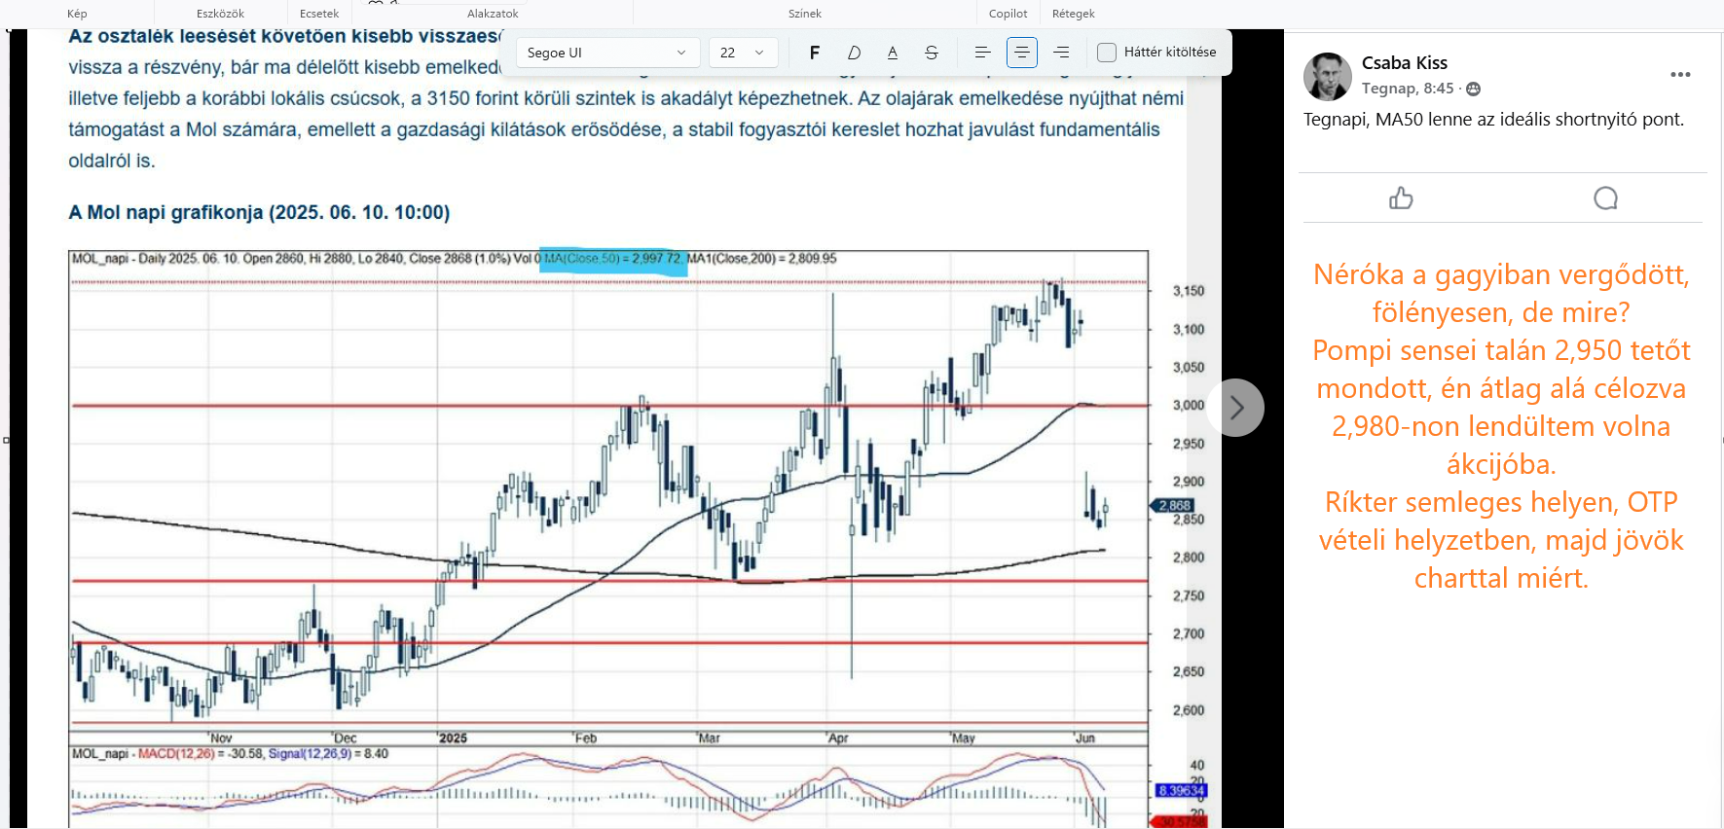Click the 3,000 price axis label
1724x829 pixels.
(1188, 406)
